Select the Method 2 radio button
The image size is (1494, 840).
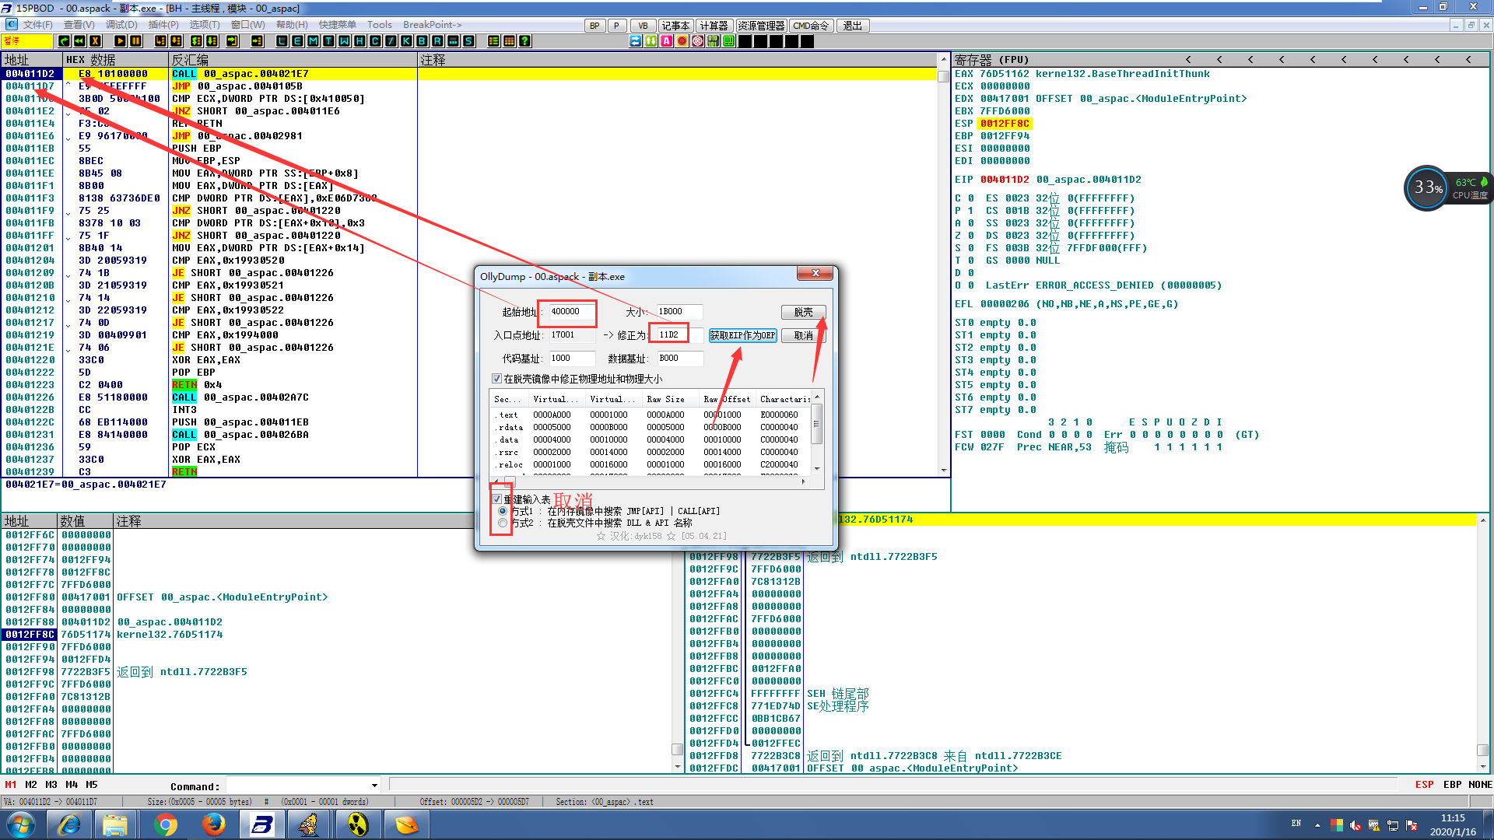(503, 523)
